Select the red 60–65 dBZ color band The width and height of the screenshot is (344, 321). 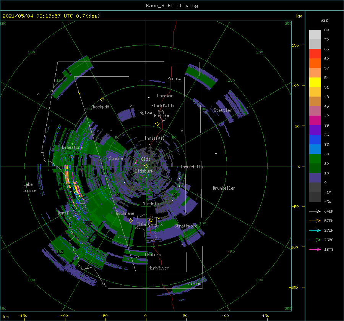click(x=315, y=54)
